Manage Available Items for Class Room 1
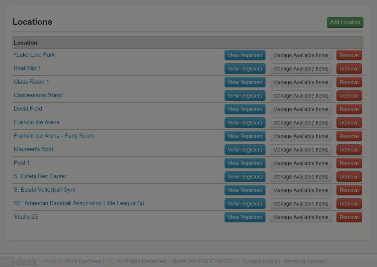This screenshot has height=267, width=377. pos(300,82)
